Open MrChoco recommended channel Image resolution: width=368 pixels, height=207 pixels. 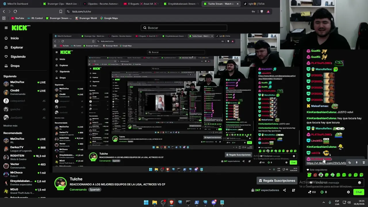tap(24, 174)
